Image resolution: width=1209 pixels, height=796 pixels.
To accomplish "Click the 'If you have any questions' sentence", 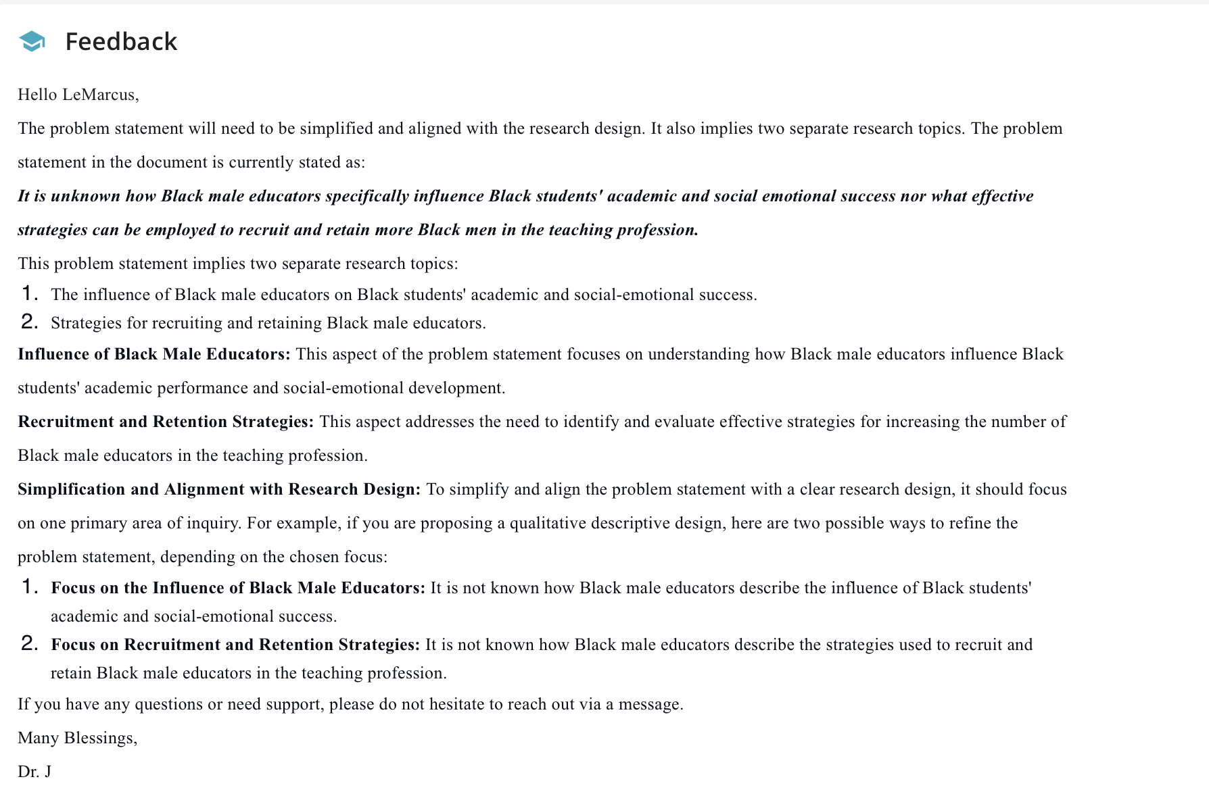I will (x=350, y=704).
